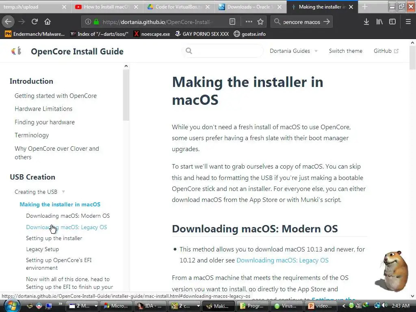Viewport: 416px width, 312px height.
Task: Open the GitHub external link
Action: pyautogui.click(x=386, y=51)
